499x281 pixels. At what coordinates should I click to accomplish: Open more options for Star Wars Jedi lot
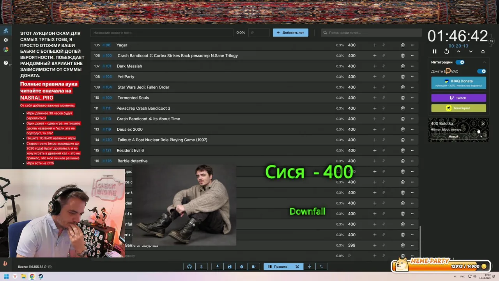[x=412, y=87]
